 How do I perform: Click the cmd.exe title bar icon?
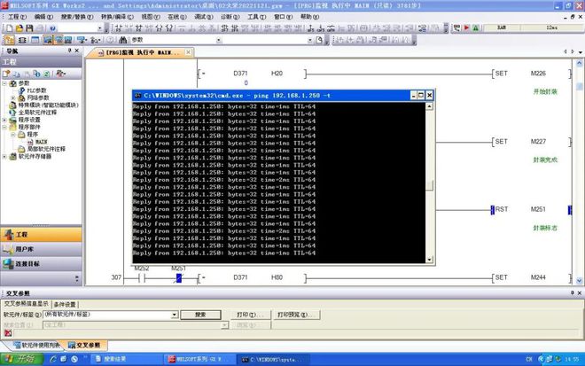[137, 96]
